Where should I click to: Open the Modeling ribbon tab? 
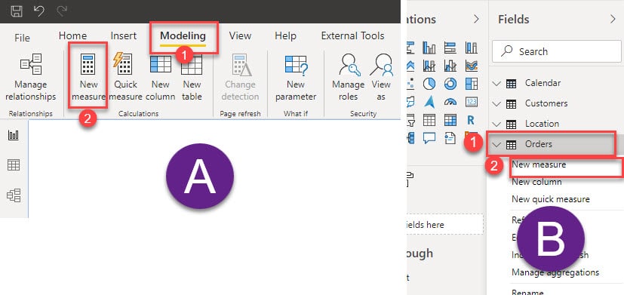(x=183, y=36)
